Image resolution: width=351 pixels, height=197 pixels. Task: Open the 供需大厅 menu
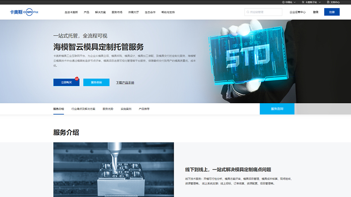(x=133, y=12)
